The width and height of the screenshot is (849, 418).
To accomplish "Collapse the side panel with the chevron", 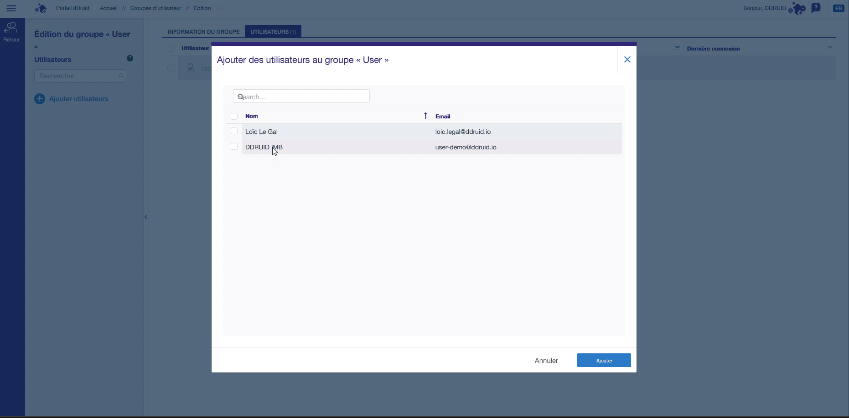I will coord(146,217).
